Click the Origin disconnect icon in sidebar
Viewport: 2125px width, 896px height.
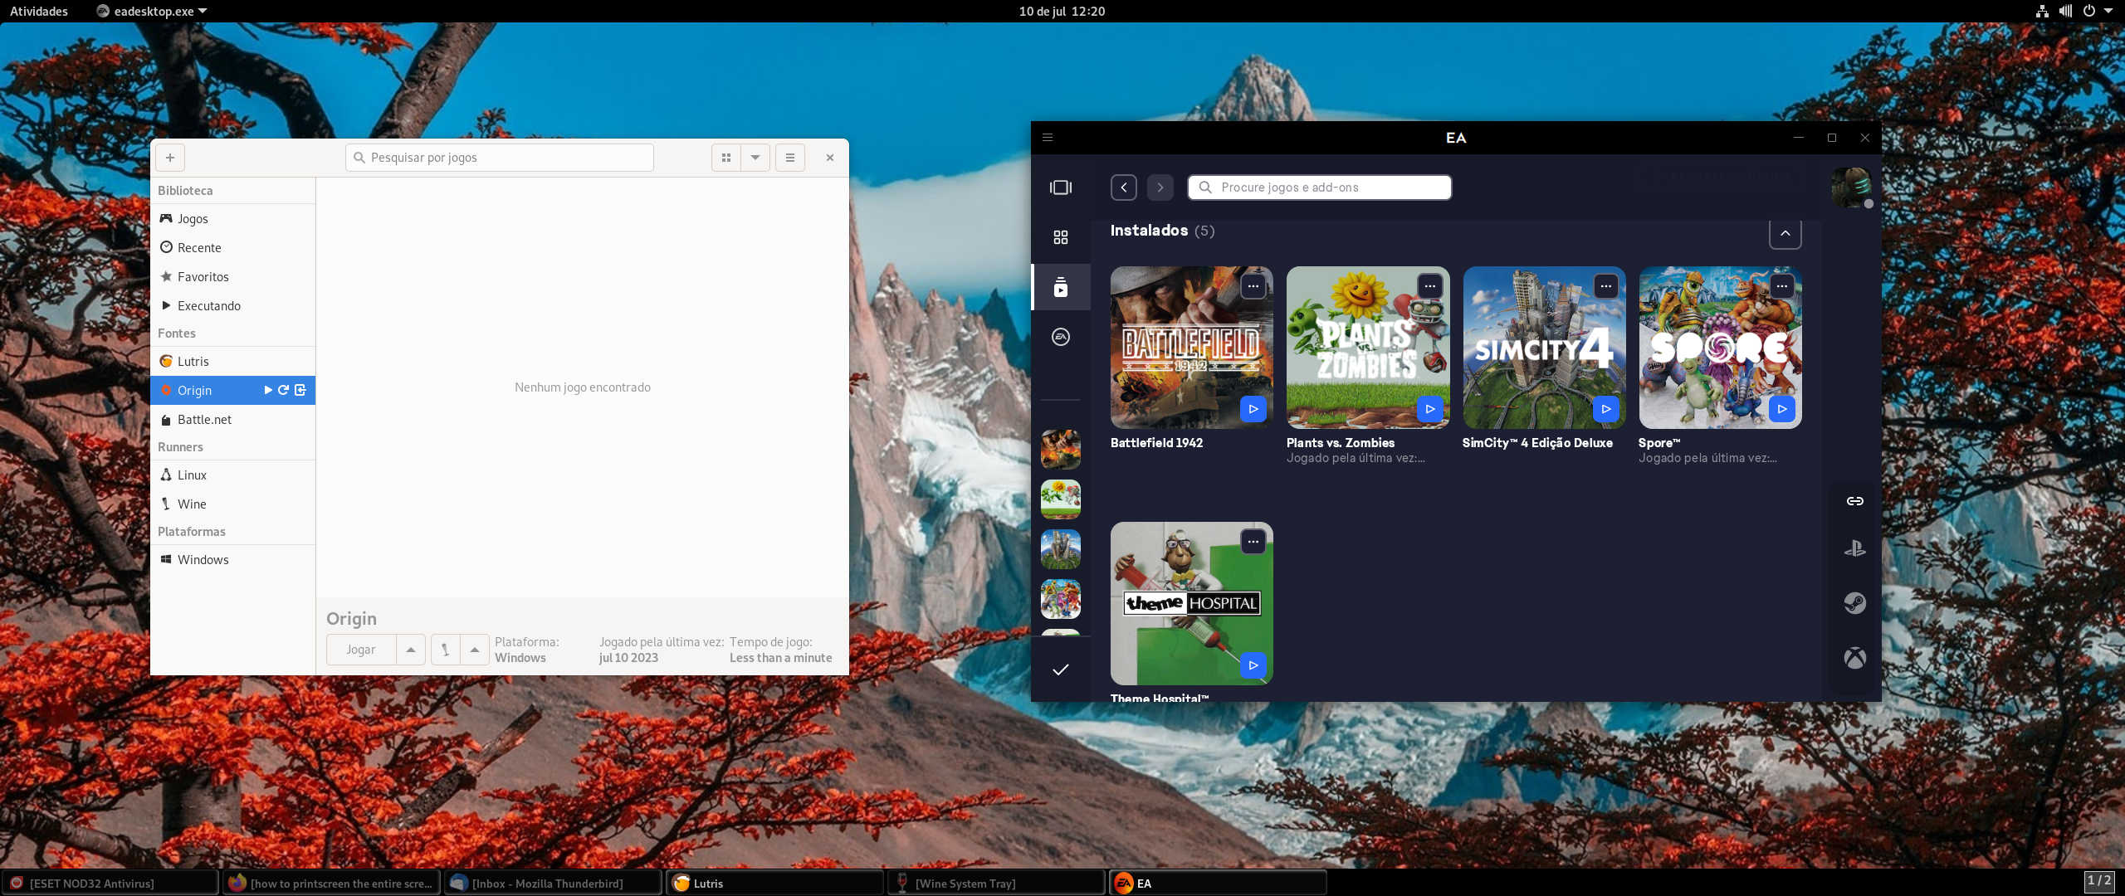(x=300, y=390)
